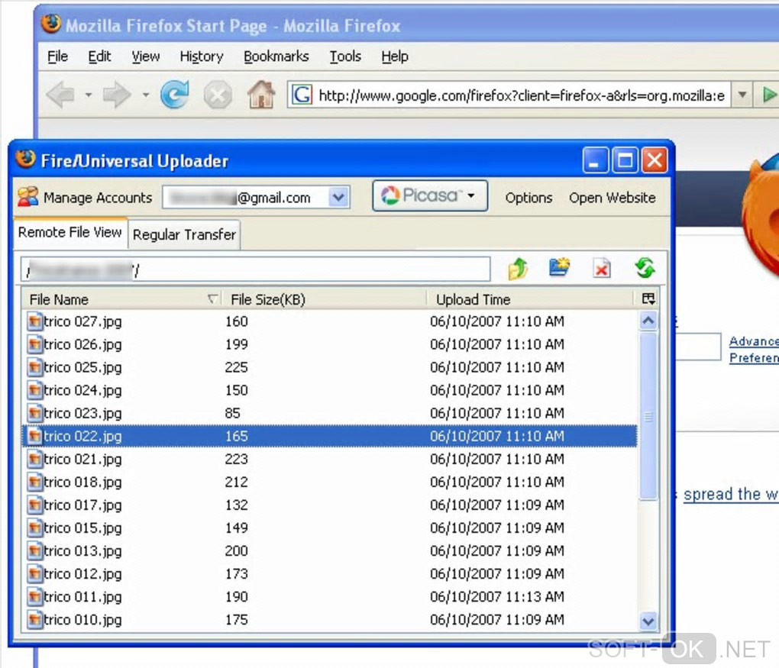Open the forward history dropdown arrow

146,95
